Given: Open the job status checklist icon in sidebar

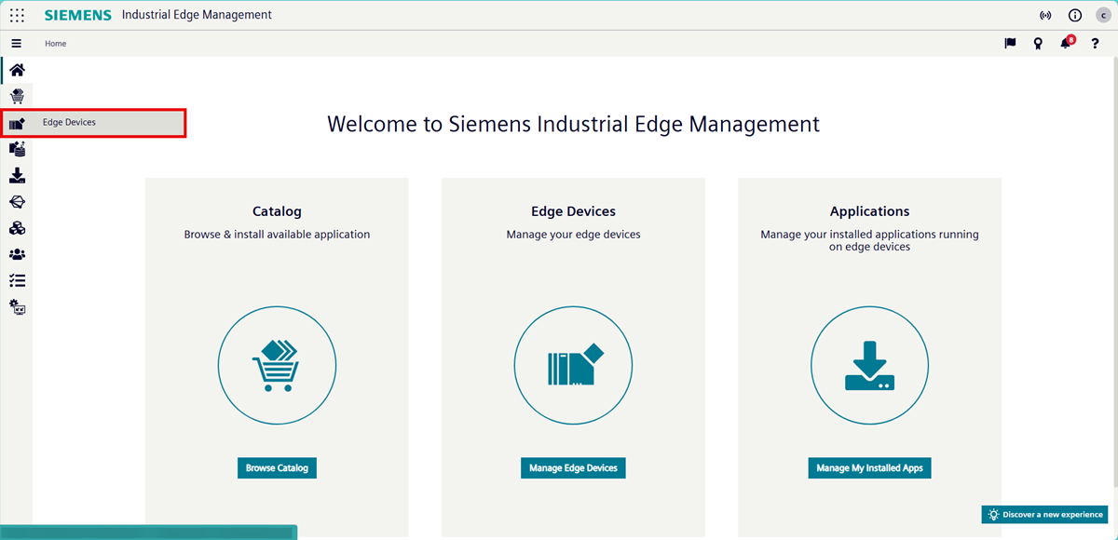Looking at the screenshot, I should [17, 279].
